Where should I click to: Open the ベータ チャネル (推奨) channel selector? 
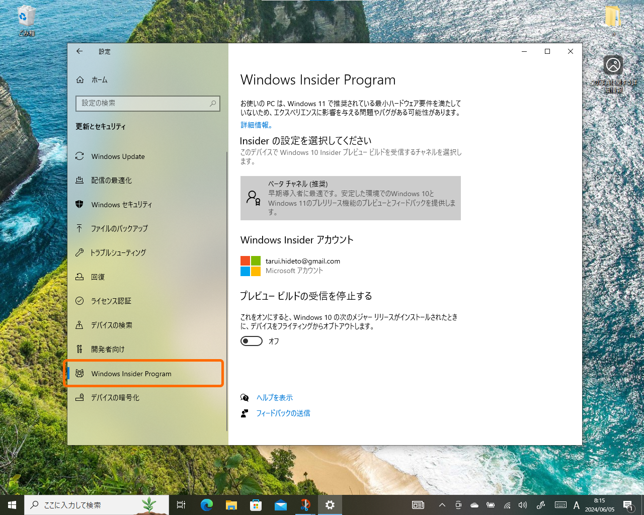351,198
